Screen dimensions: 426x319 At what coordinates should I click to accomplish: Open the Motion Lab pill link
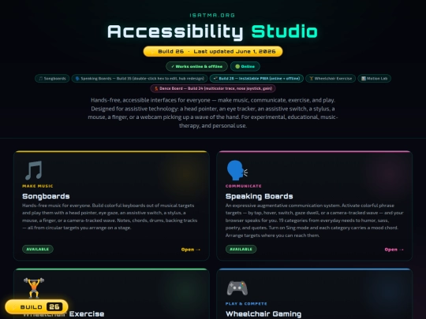[374, 79]
